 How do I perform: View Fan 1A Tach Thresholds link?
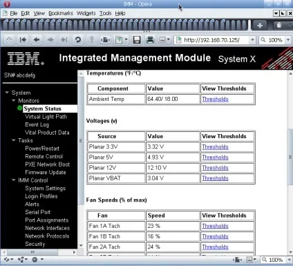click(215, 226)
